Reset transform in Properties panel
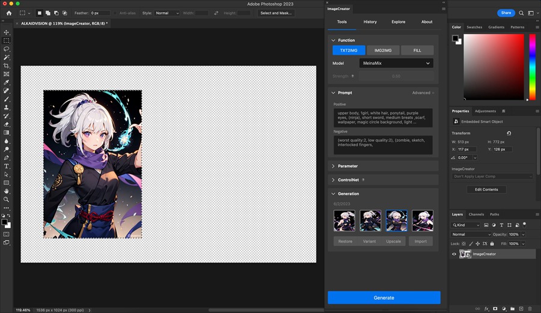Screen dimensions: 541x313 coord(509,133)
